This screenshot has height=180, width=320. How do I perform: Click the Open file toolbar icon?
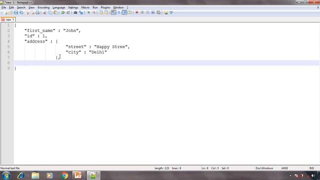point(10,12)
